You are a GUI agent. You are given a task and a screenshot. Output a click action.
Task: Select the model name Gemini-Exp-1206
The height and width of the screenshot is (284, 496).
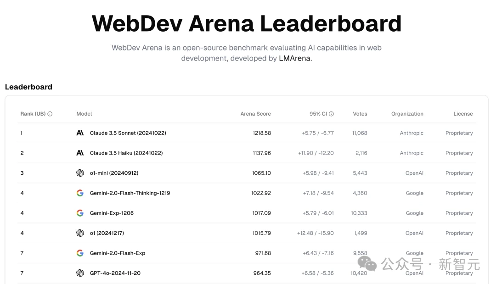tap(112, 213)
